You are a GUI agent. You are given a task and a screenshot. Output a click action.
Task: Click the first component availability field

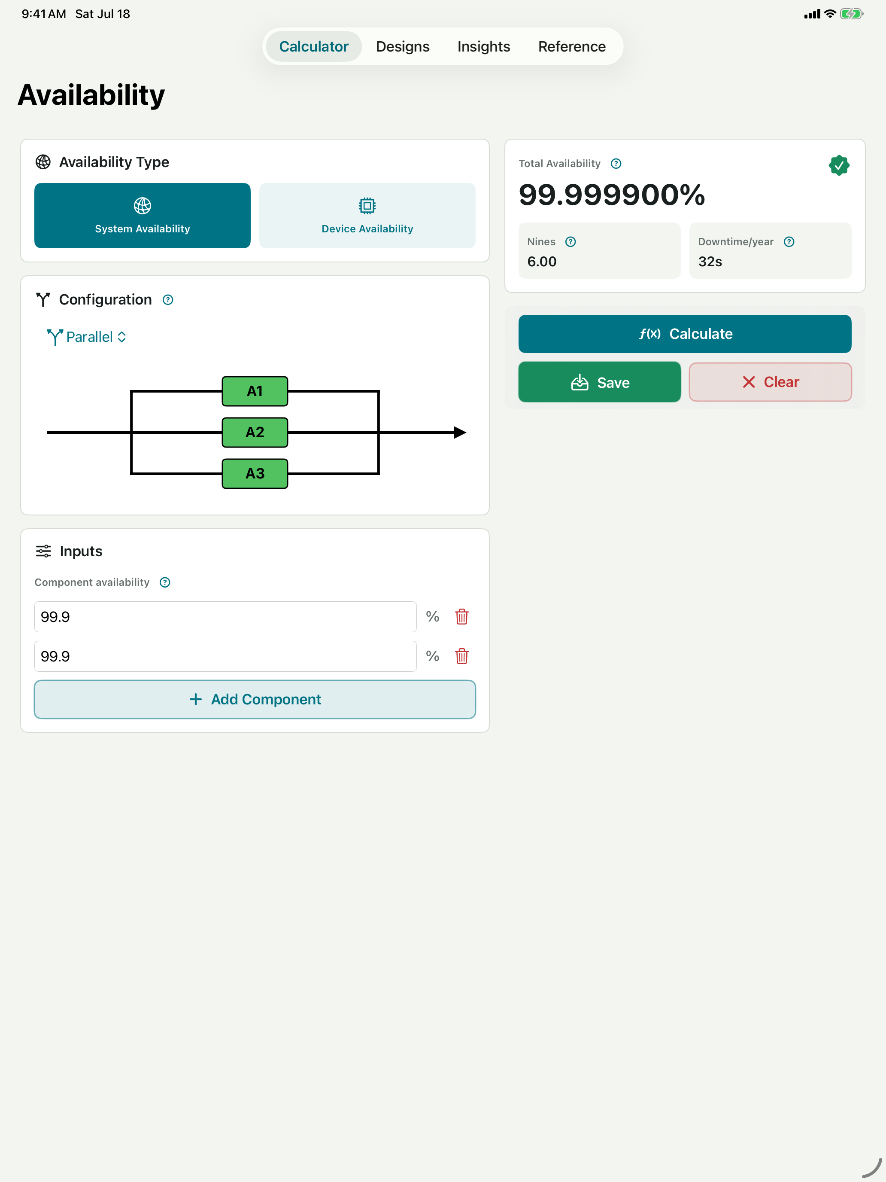225,617
